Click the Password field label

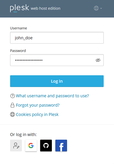coord(18,51)
